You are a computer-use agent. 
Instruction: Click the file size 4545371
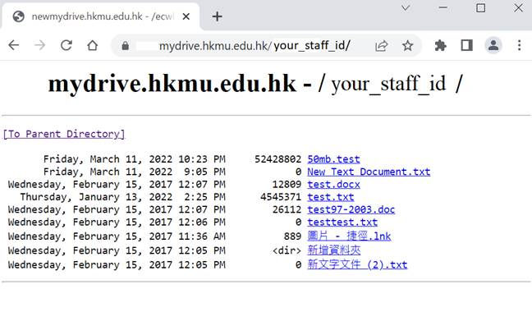coord(281,197)
